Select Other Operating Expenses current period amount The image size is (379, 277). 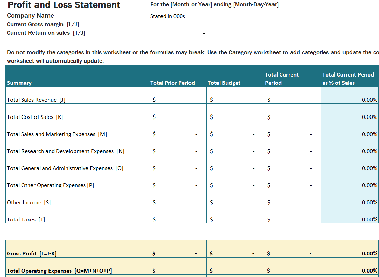coord(293,181)
